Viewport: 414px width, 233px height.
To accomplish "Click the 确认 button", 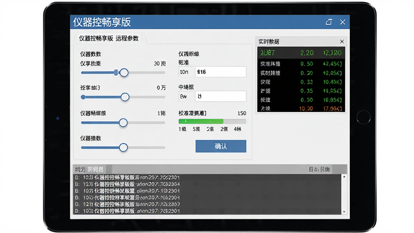I will (221, 146).
